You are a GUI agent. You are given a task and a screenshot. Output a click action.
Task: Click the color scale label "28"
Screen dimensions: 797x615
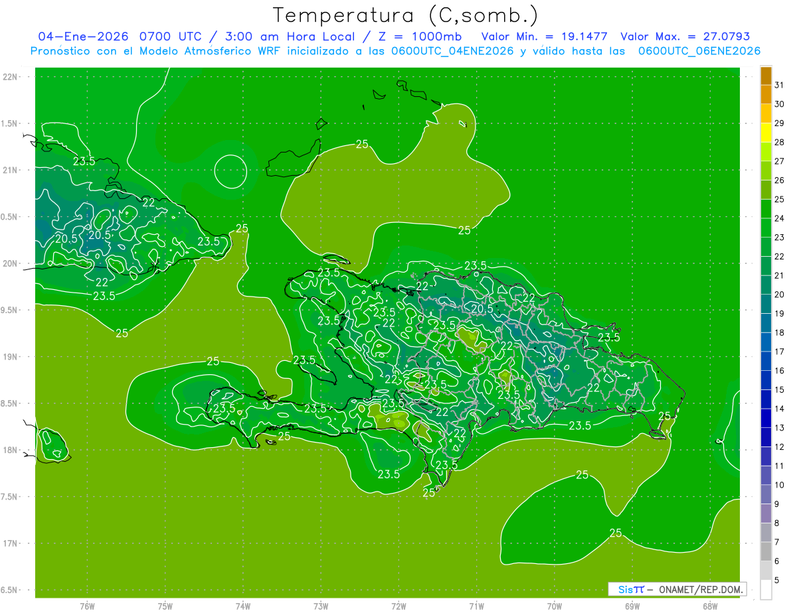pos(779,142)
